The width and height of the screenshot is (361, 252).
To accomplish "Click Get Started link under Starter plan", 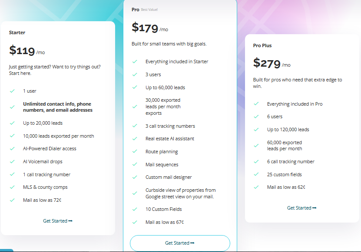I will [x=57, y=221].
